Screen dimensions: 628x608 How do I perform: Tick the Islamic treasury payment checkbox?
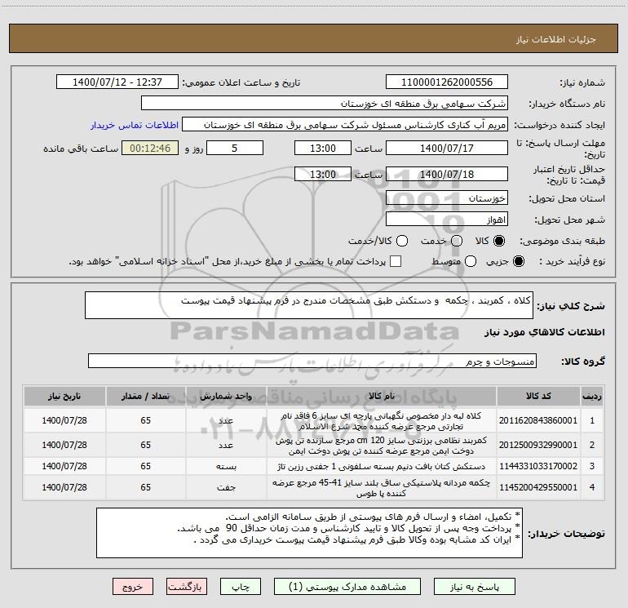396,261
